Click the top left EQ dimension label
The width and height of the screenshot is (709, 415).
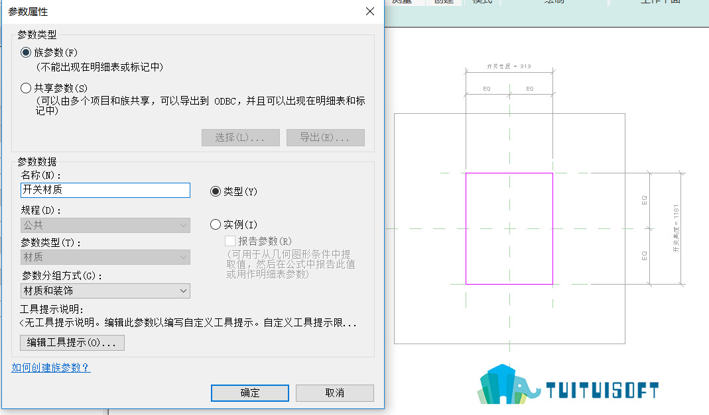[487, 89]
